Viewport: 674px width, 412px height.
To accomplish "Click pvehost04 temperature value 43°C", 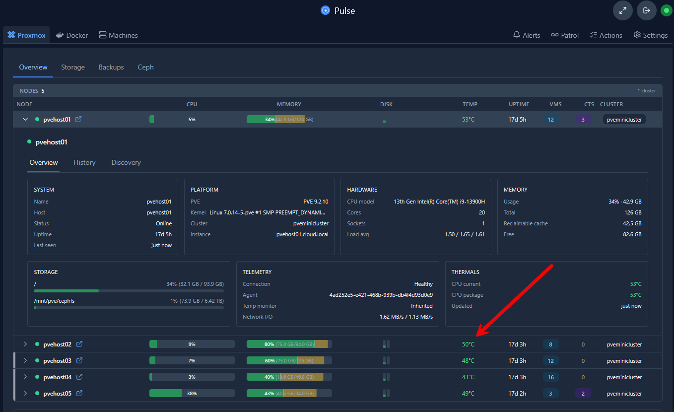I will (468, 377).
